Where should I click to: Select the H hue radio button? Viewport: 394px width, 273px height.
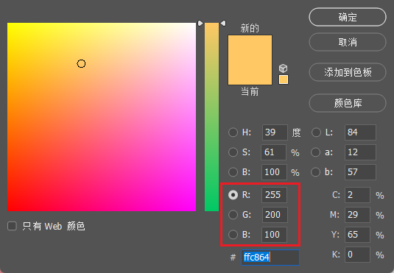233,132
